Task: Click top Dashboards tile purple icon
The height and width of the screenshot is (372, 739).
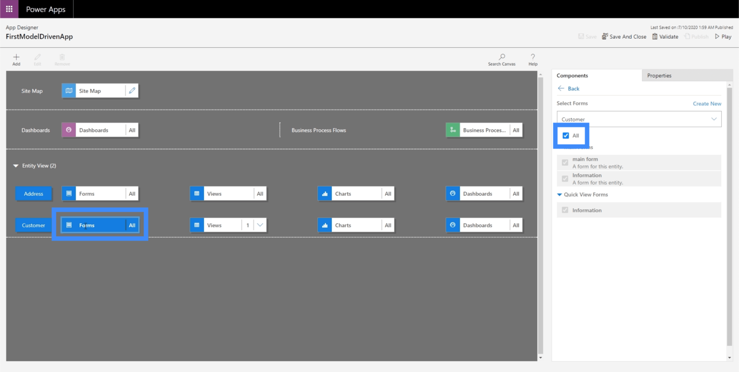Action: (69, 130)
